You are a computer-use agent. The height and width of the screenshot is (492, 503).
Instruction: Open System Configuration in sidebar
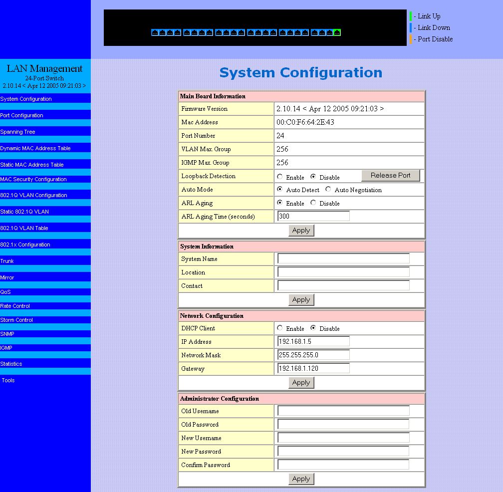[x=26, y=99]
